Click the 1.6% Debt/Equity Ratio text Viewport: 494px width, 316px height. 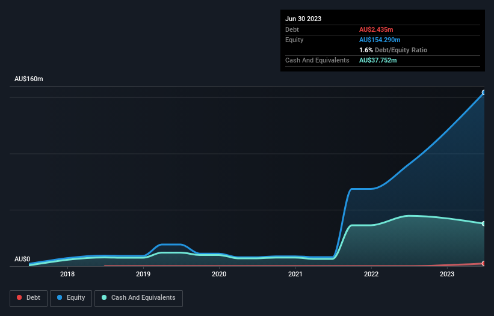click(x=393, y=50)
